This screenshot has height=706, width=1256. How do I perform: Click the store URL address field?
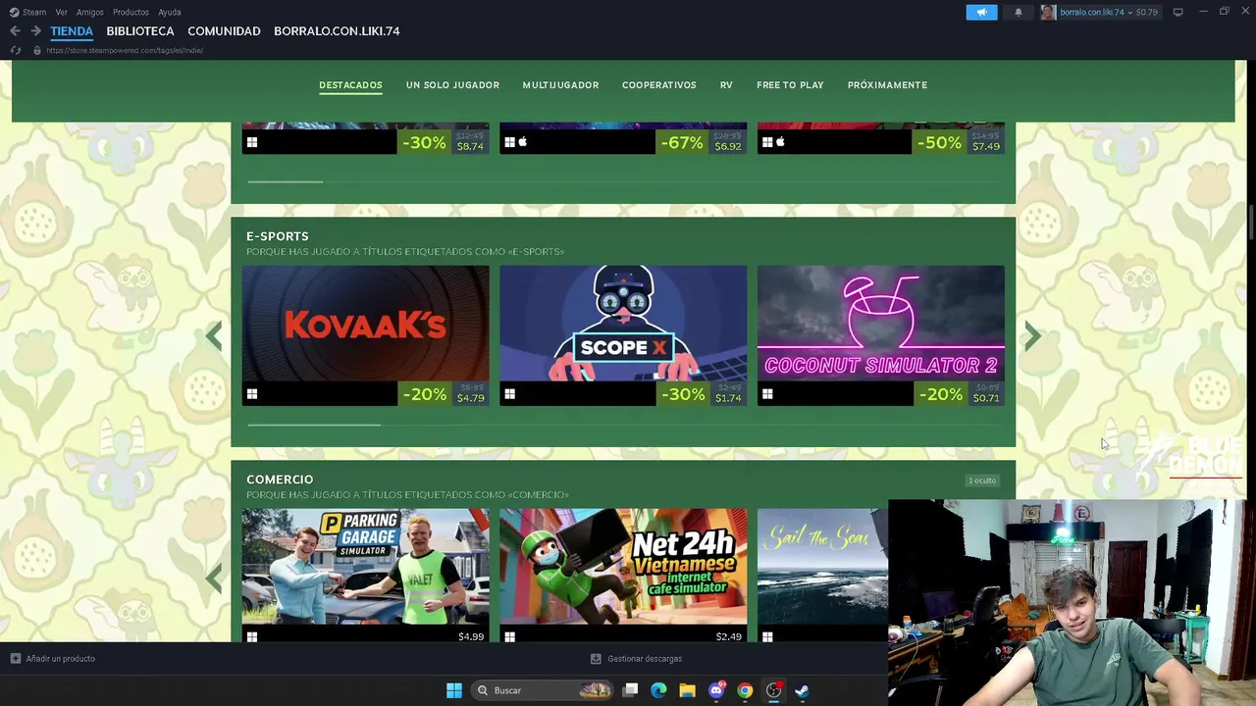pos(125,50)
